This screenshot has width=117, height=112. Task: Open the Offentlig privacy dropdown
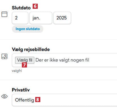pos(64,100)
